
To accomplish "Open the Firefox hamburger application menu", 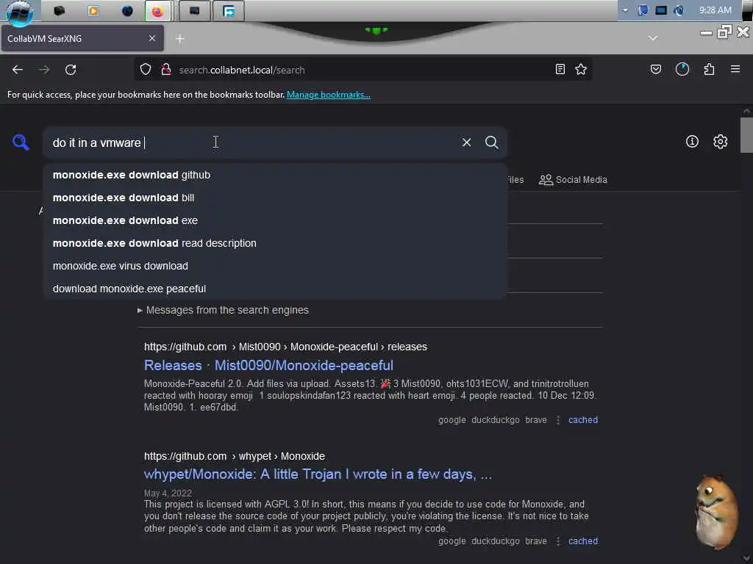I will point(735,70).
